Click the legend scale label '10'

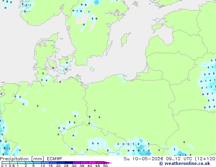tap(43, 166)
